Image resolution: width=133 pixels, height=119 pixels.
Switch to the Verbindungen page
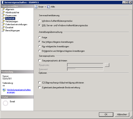[12, 21]
